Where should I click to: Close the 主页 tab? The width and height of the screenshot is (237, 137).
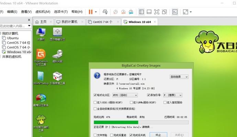tap(51, 22)
